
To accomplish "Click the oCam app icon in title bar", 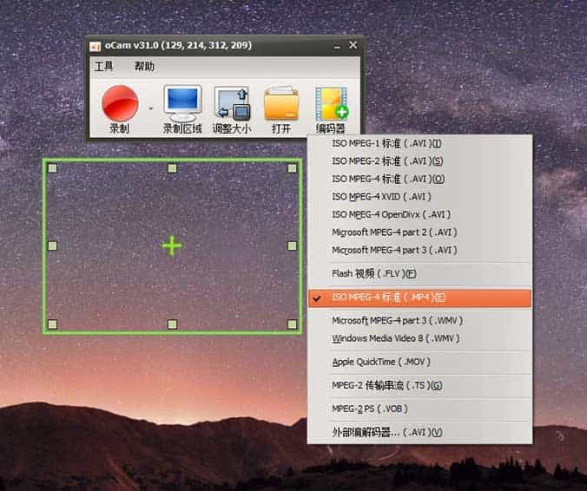I will point(96,45).
